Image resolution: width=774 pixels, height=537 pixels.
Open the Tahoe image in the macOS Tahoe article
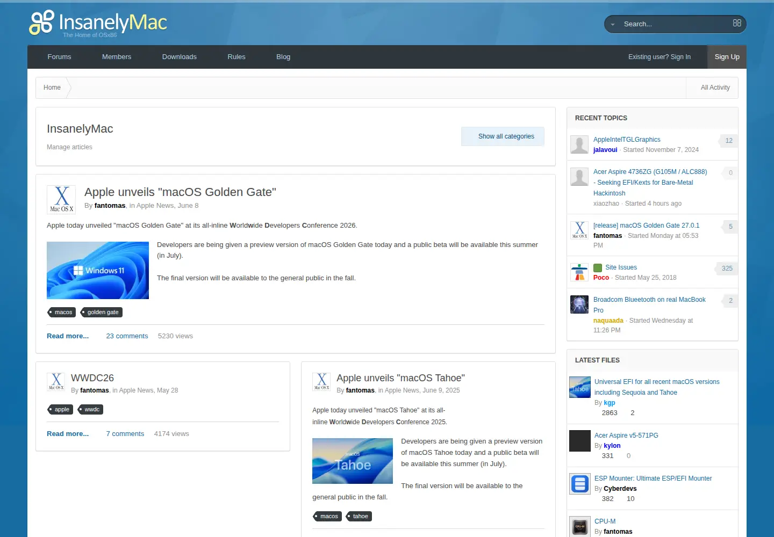tap(353, 461)
